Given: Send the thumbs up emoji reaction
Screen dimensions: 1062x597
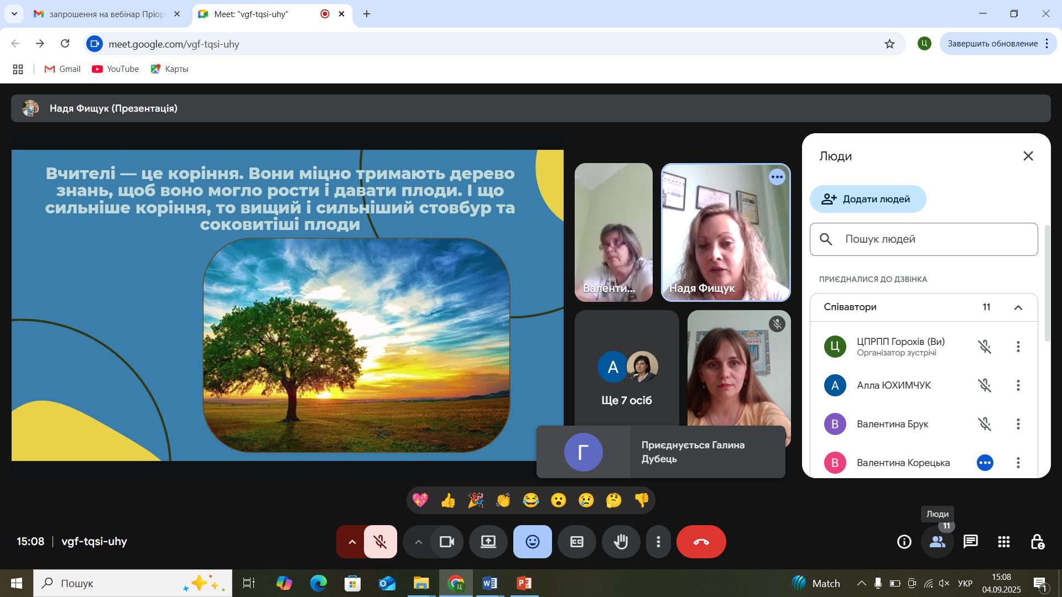Looking at the screenshot, I should 447,500.
